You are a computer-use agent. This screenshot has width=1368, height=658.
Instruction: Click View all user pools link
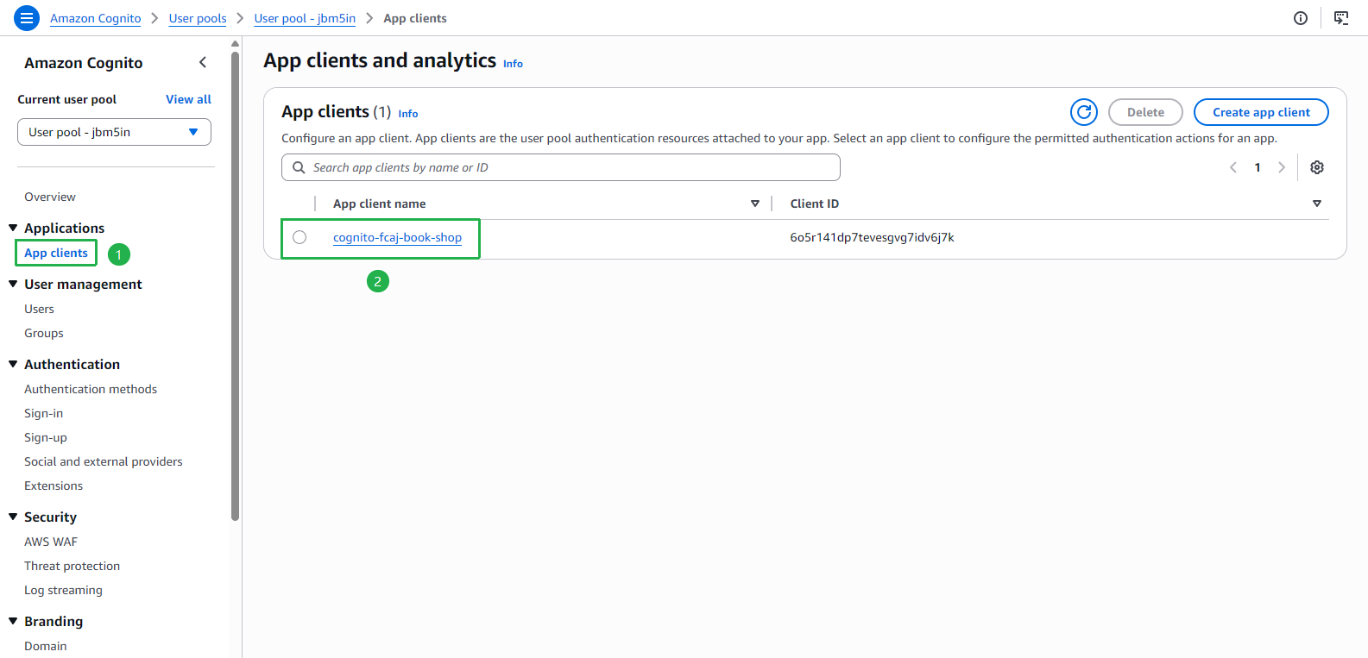(x=188, y=99)
